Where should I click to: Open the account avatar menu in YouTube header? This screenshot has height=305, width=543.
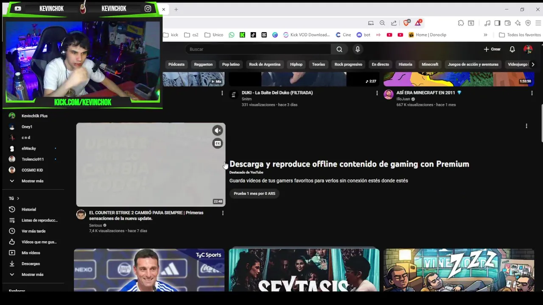(528, 49)
